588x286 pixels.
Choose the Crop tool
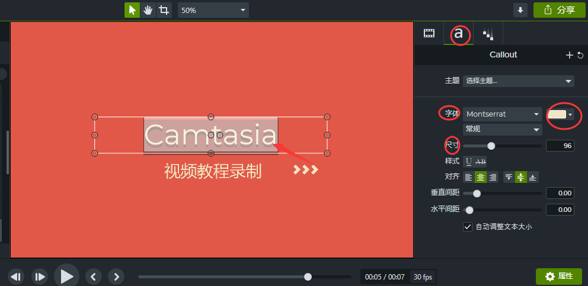[x=164, y=10]
